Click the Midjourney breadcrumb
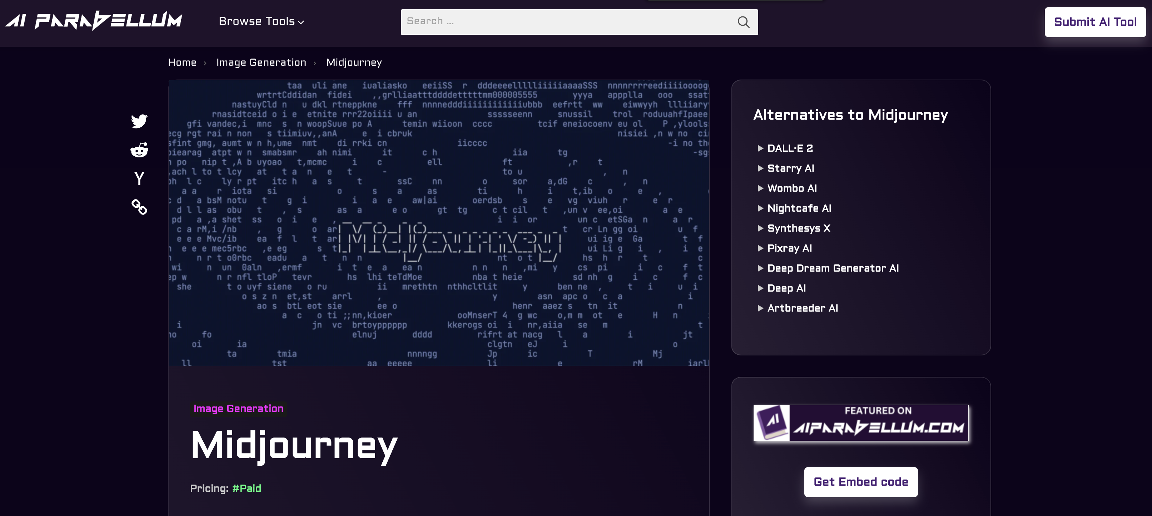Image resolution: width=1152 pixels, height=516 pixels. [354, 62]
